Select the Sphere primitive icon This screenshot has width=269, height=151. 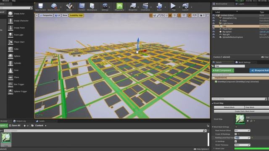coord(11,56)
